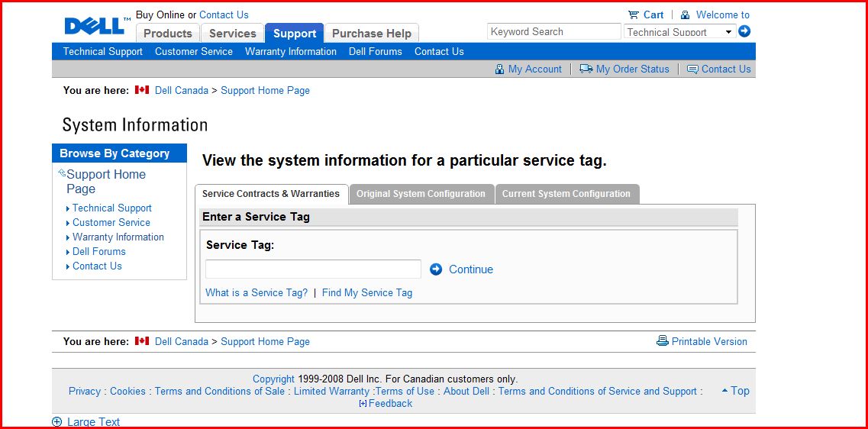The height and width of the screenshot is (429, 868).
Task: Click Contact Us link next to Buy Online
Action: tap(224, 15)
